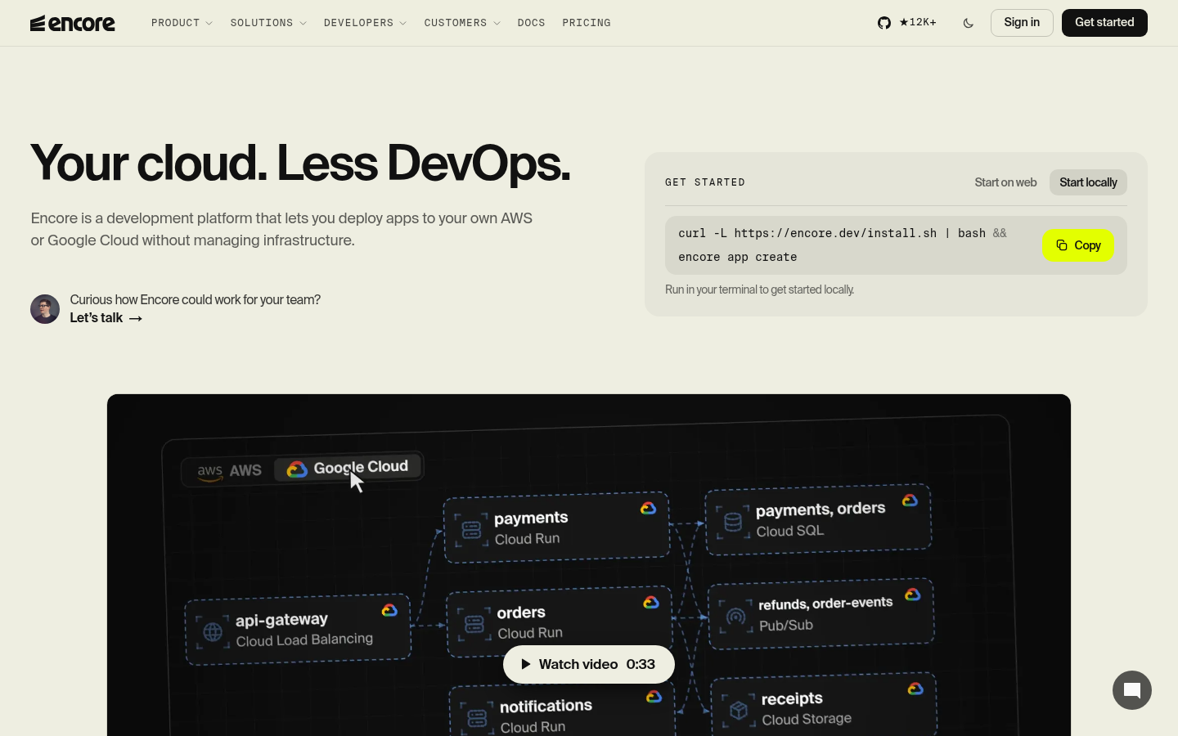Select the Google Cloud toggle
1178x736 pixels.
click(x=348, y=468)
